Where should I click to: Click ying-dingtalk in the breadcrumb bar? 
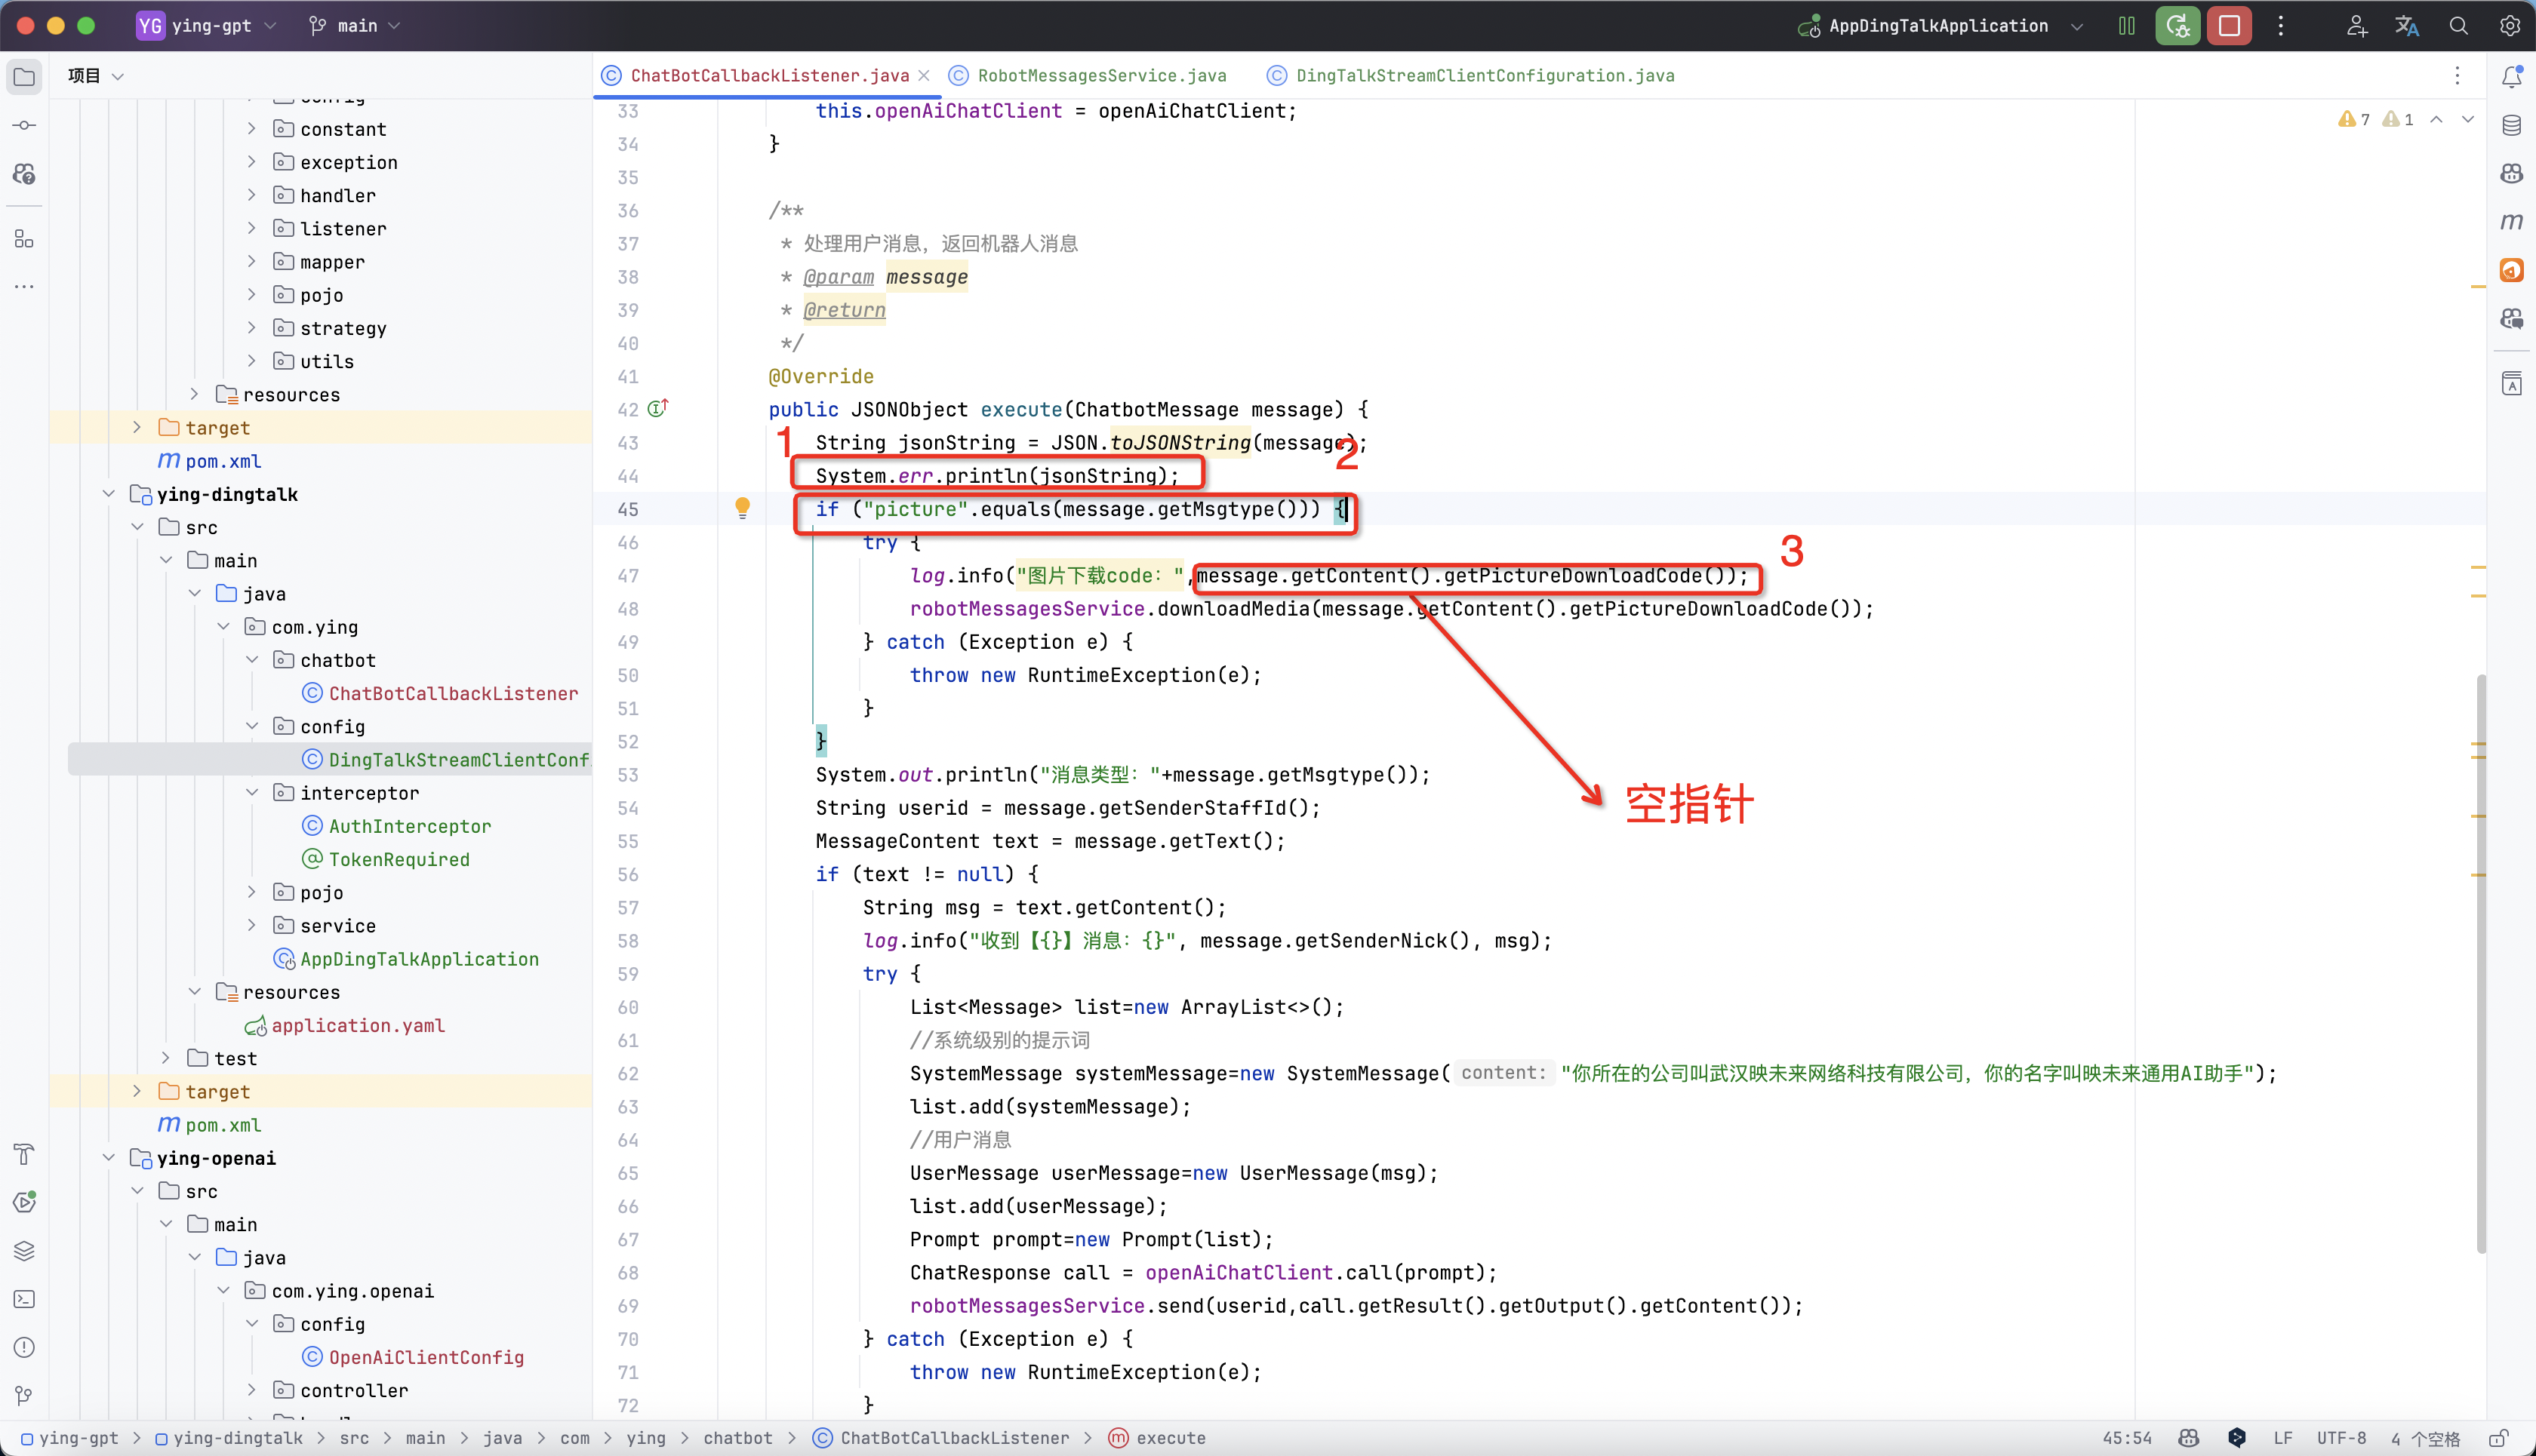tap(229, 1438)
